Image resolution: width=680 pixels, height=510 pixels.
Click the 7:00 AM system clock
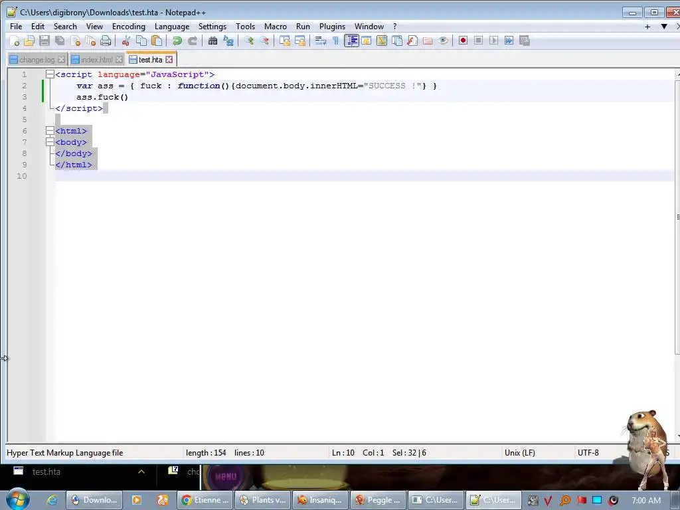click(x=646, y=501)
